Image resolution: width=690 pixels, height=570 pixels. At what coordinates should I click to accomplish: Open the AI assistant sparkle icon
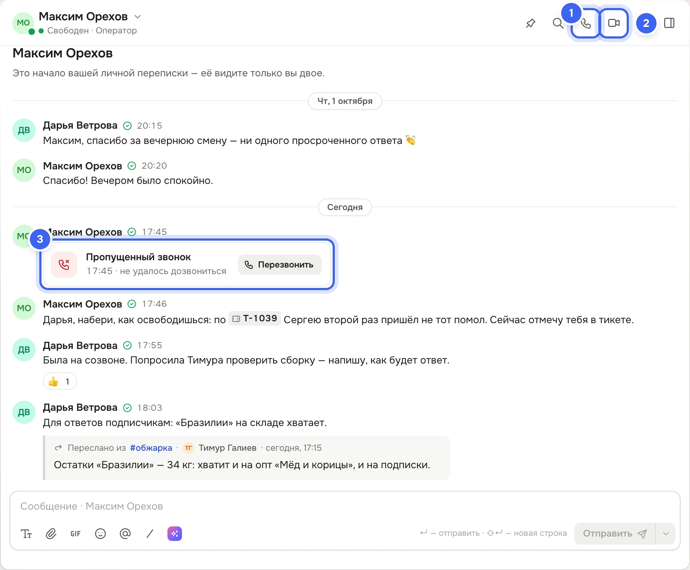click(x=175, y=534)
